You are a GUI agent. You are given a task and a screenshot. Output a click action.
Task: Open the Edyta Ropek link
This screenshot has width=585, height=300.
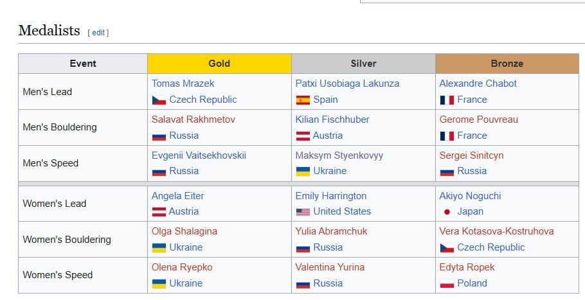click(467, 267)
